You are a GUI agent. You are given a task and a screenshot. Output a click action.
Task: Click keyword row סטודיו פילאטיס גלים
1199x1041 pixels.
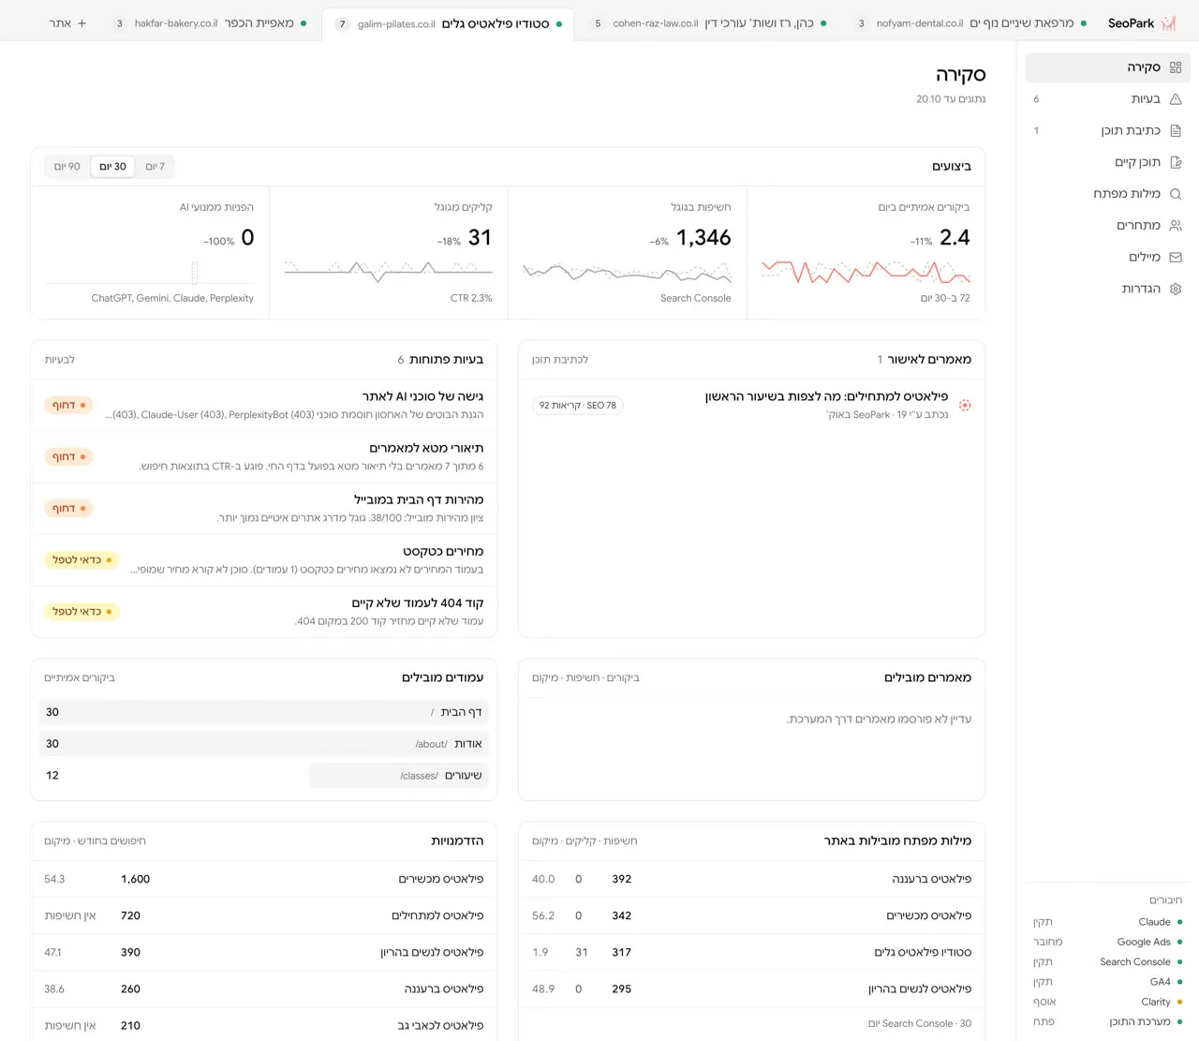tap(751, 952)
